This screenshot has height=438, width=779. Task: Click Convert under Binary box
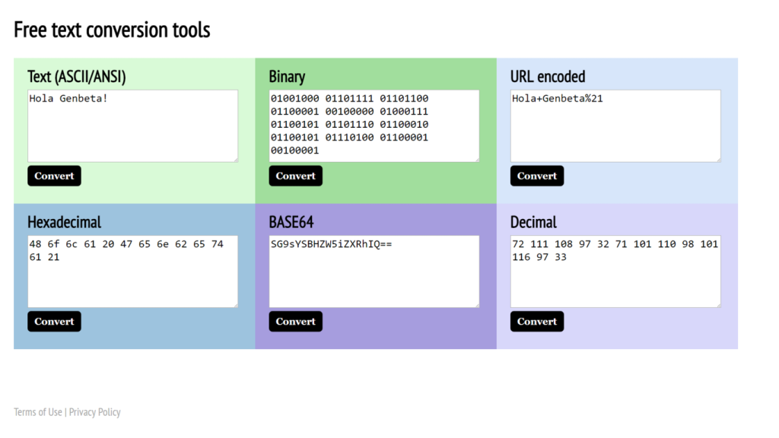[296, 176]
